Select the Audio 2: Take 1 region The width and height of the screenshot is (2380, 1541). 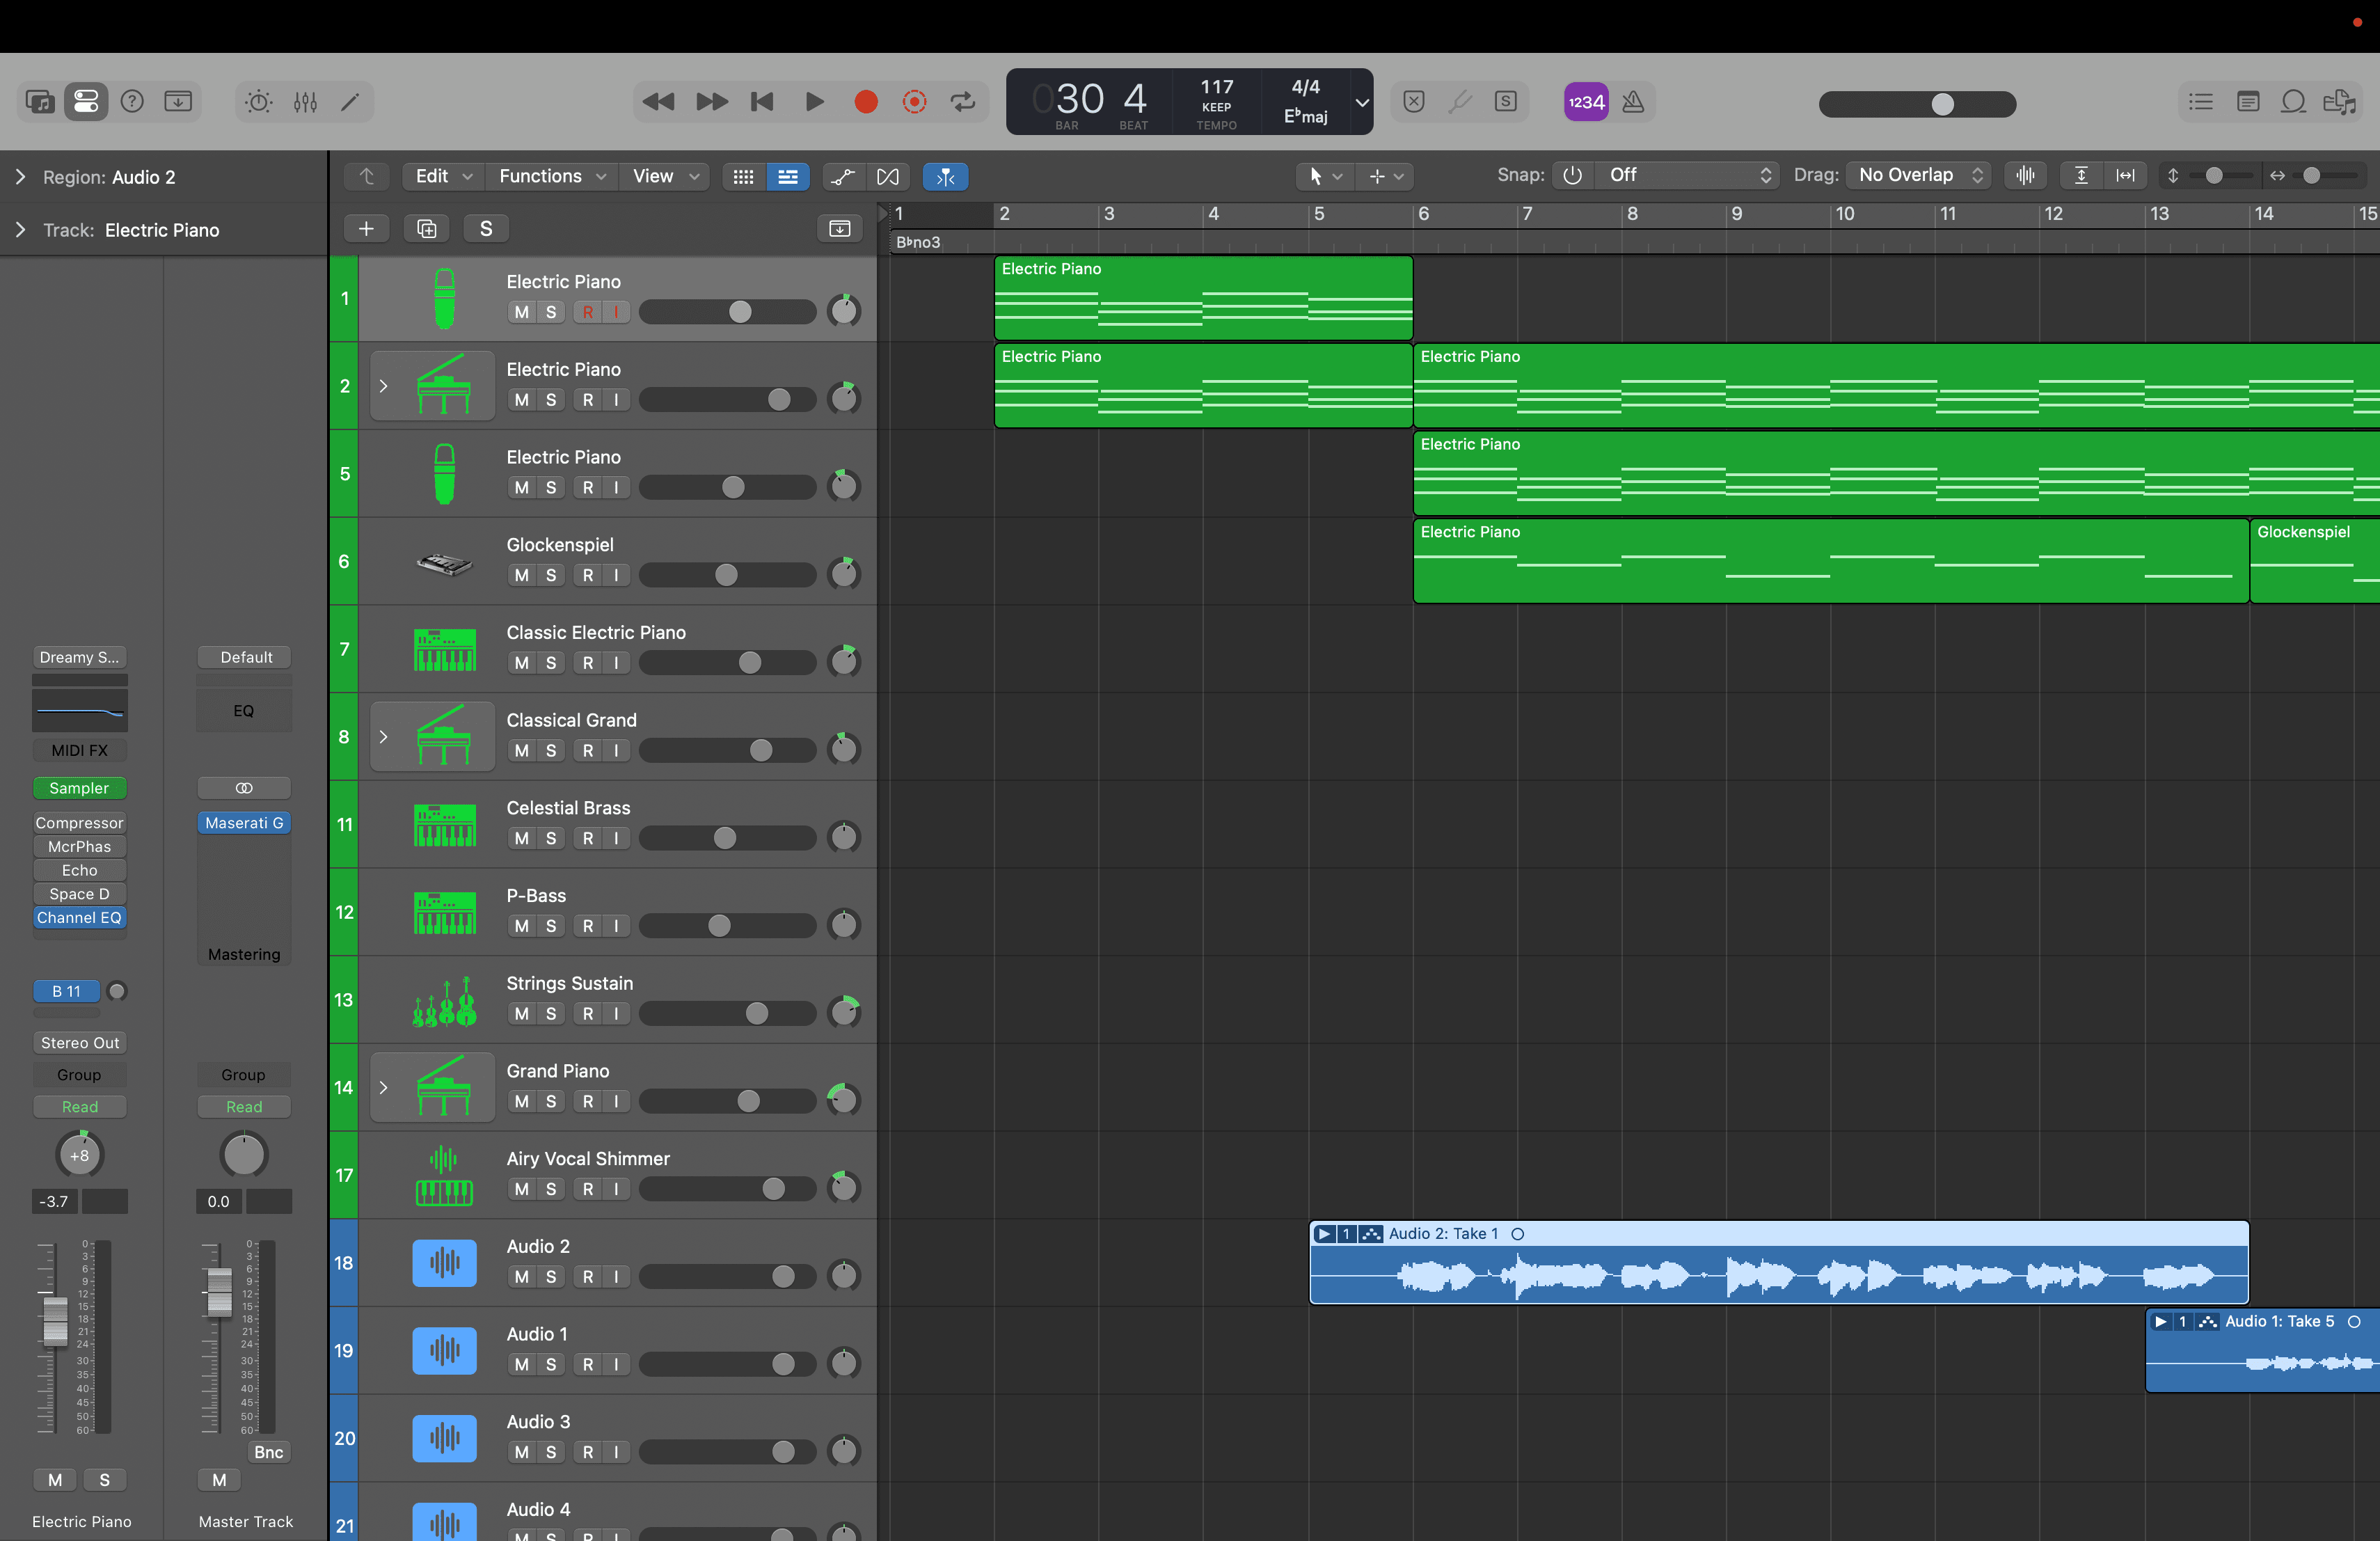point(1779,1262)
